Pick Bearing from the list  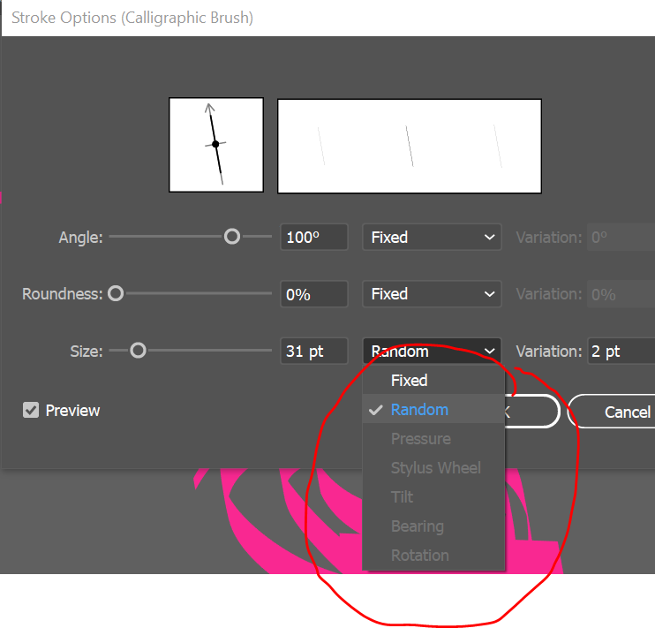[x=417, y=526]
